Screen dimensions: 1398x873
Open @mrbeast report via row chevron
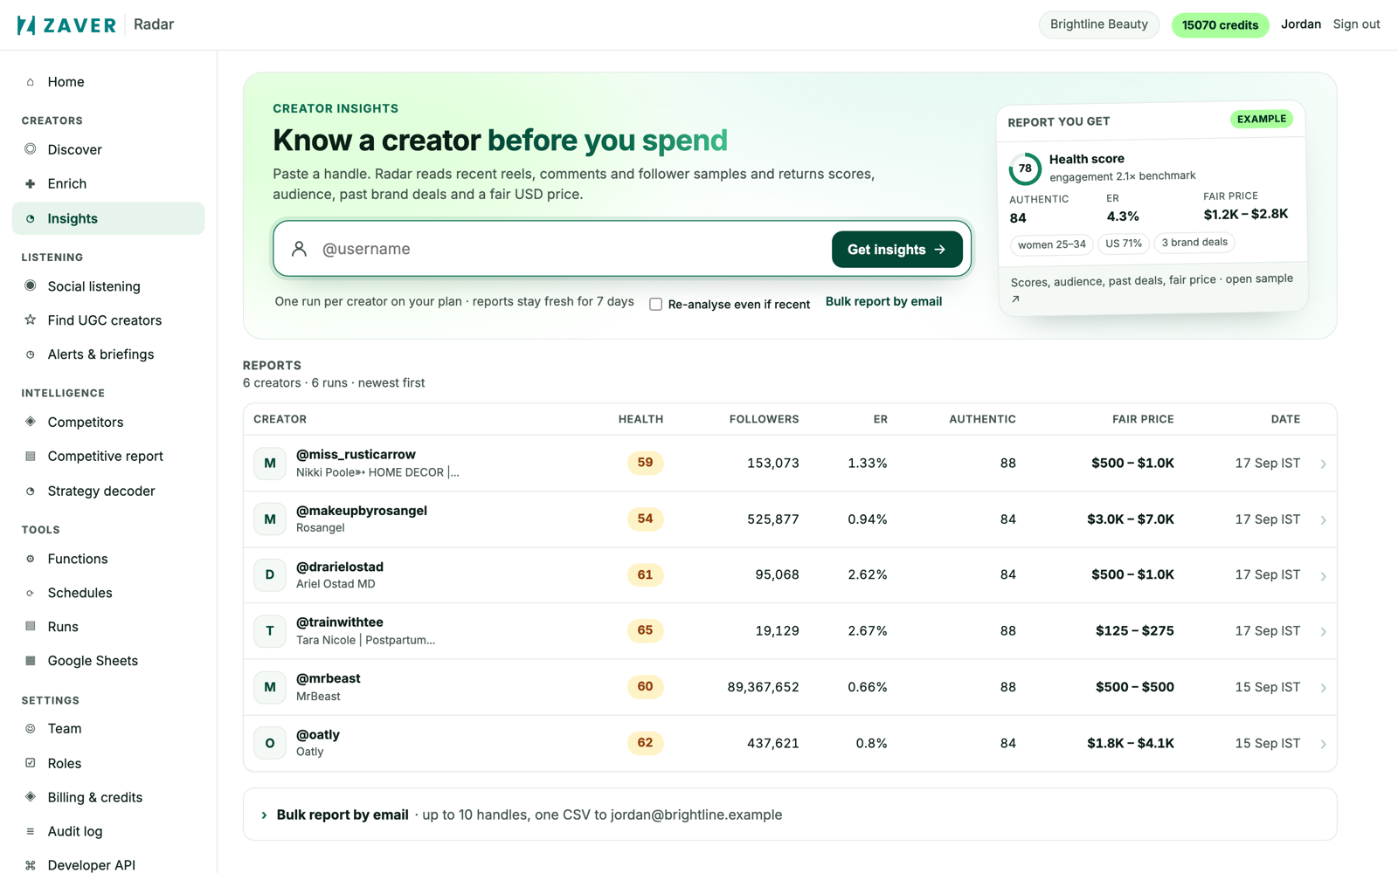(1323, 687)
